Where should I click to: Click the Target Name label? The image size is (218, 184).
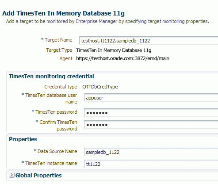pos(58,40)
